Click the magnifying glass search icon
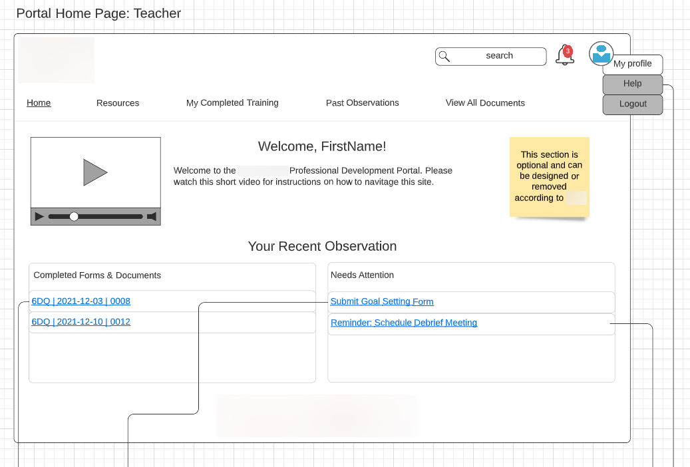This screenshot has height=467, width=690. 444,57
